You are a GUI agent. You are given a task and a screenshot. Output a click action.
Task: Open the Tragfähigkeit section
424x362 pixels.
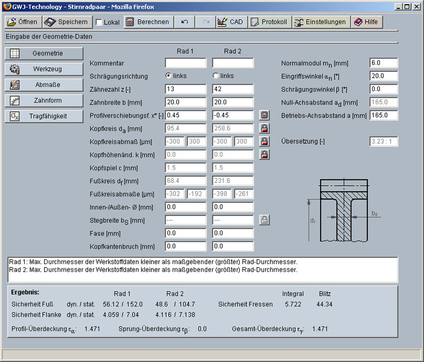click(x=42, y=116)
